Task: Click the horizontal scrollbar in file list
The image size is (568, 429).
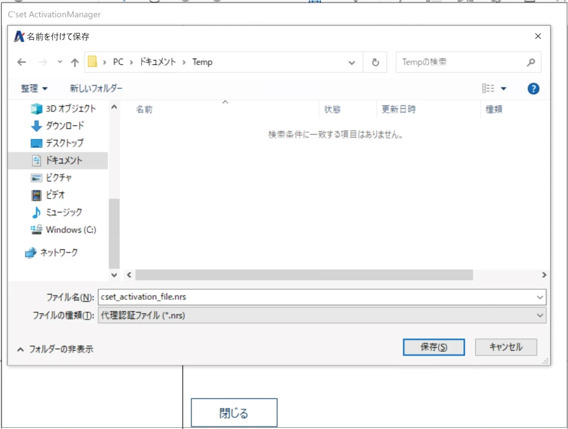Action: pyautogui.click(x=304, y=275)
